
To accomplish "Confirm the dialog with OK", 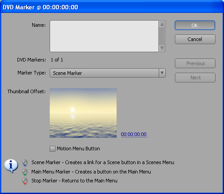I will [195, 25].
